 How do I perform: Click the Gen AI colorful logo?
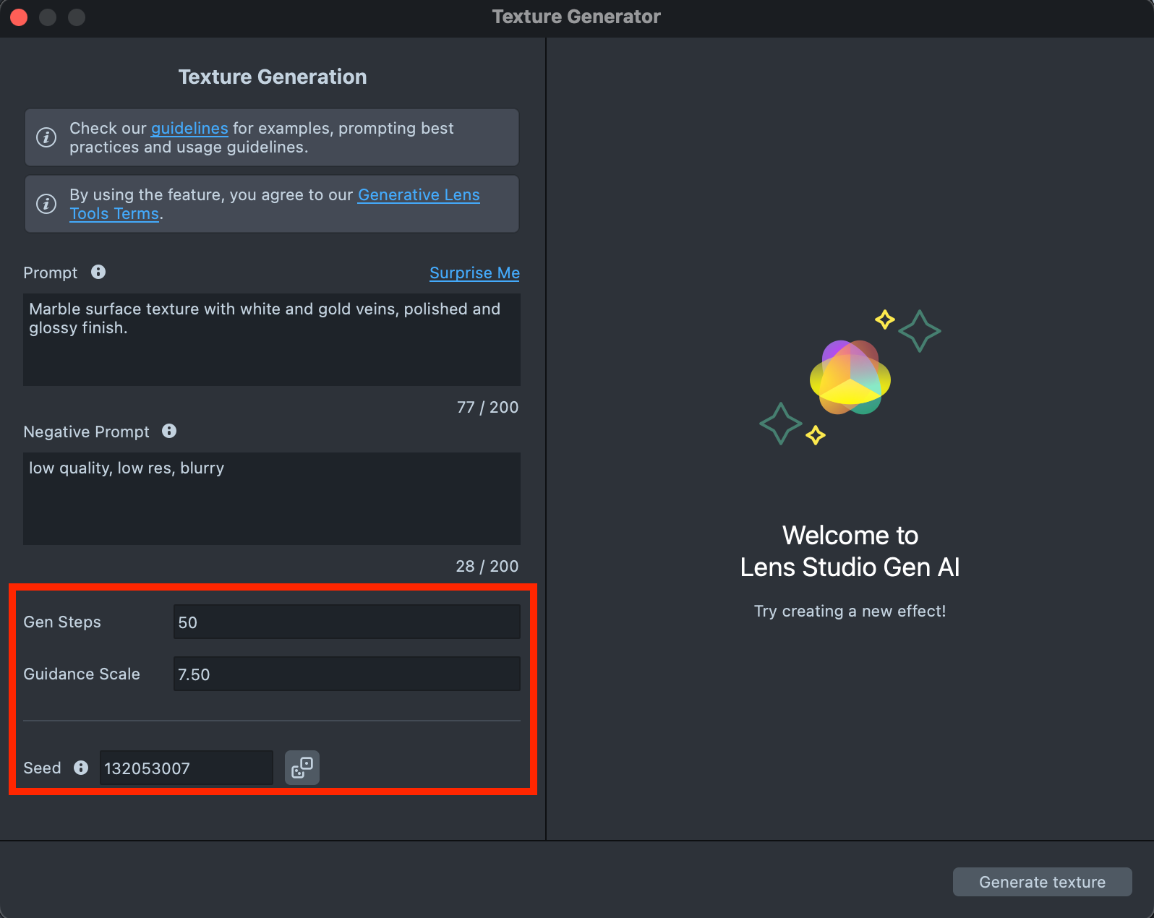tap(850, 377)
